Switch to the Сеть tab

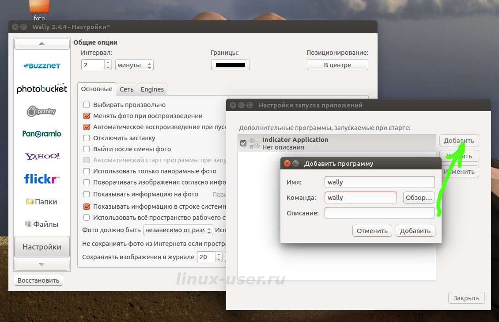click(127, 90)
